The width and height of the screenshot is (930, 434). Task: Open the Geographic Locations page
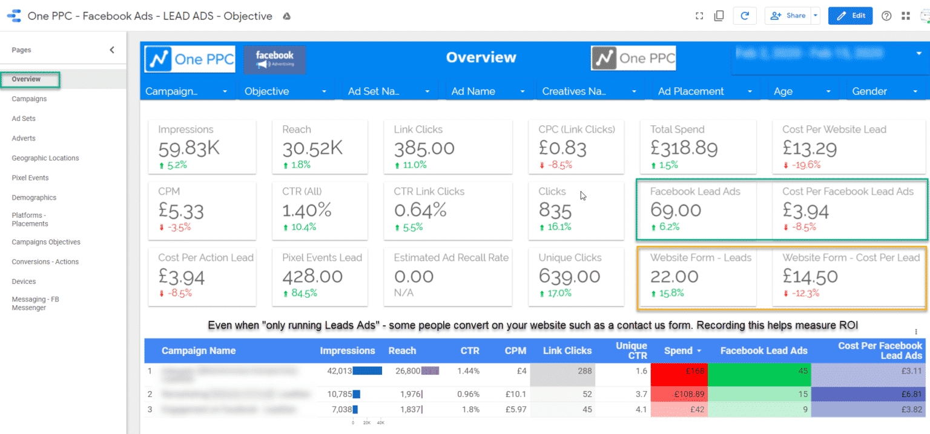(45, 158)
